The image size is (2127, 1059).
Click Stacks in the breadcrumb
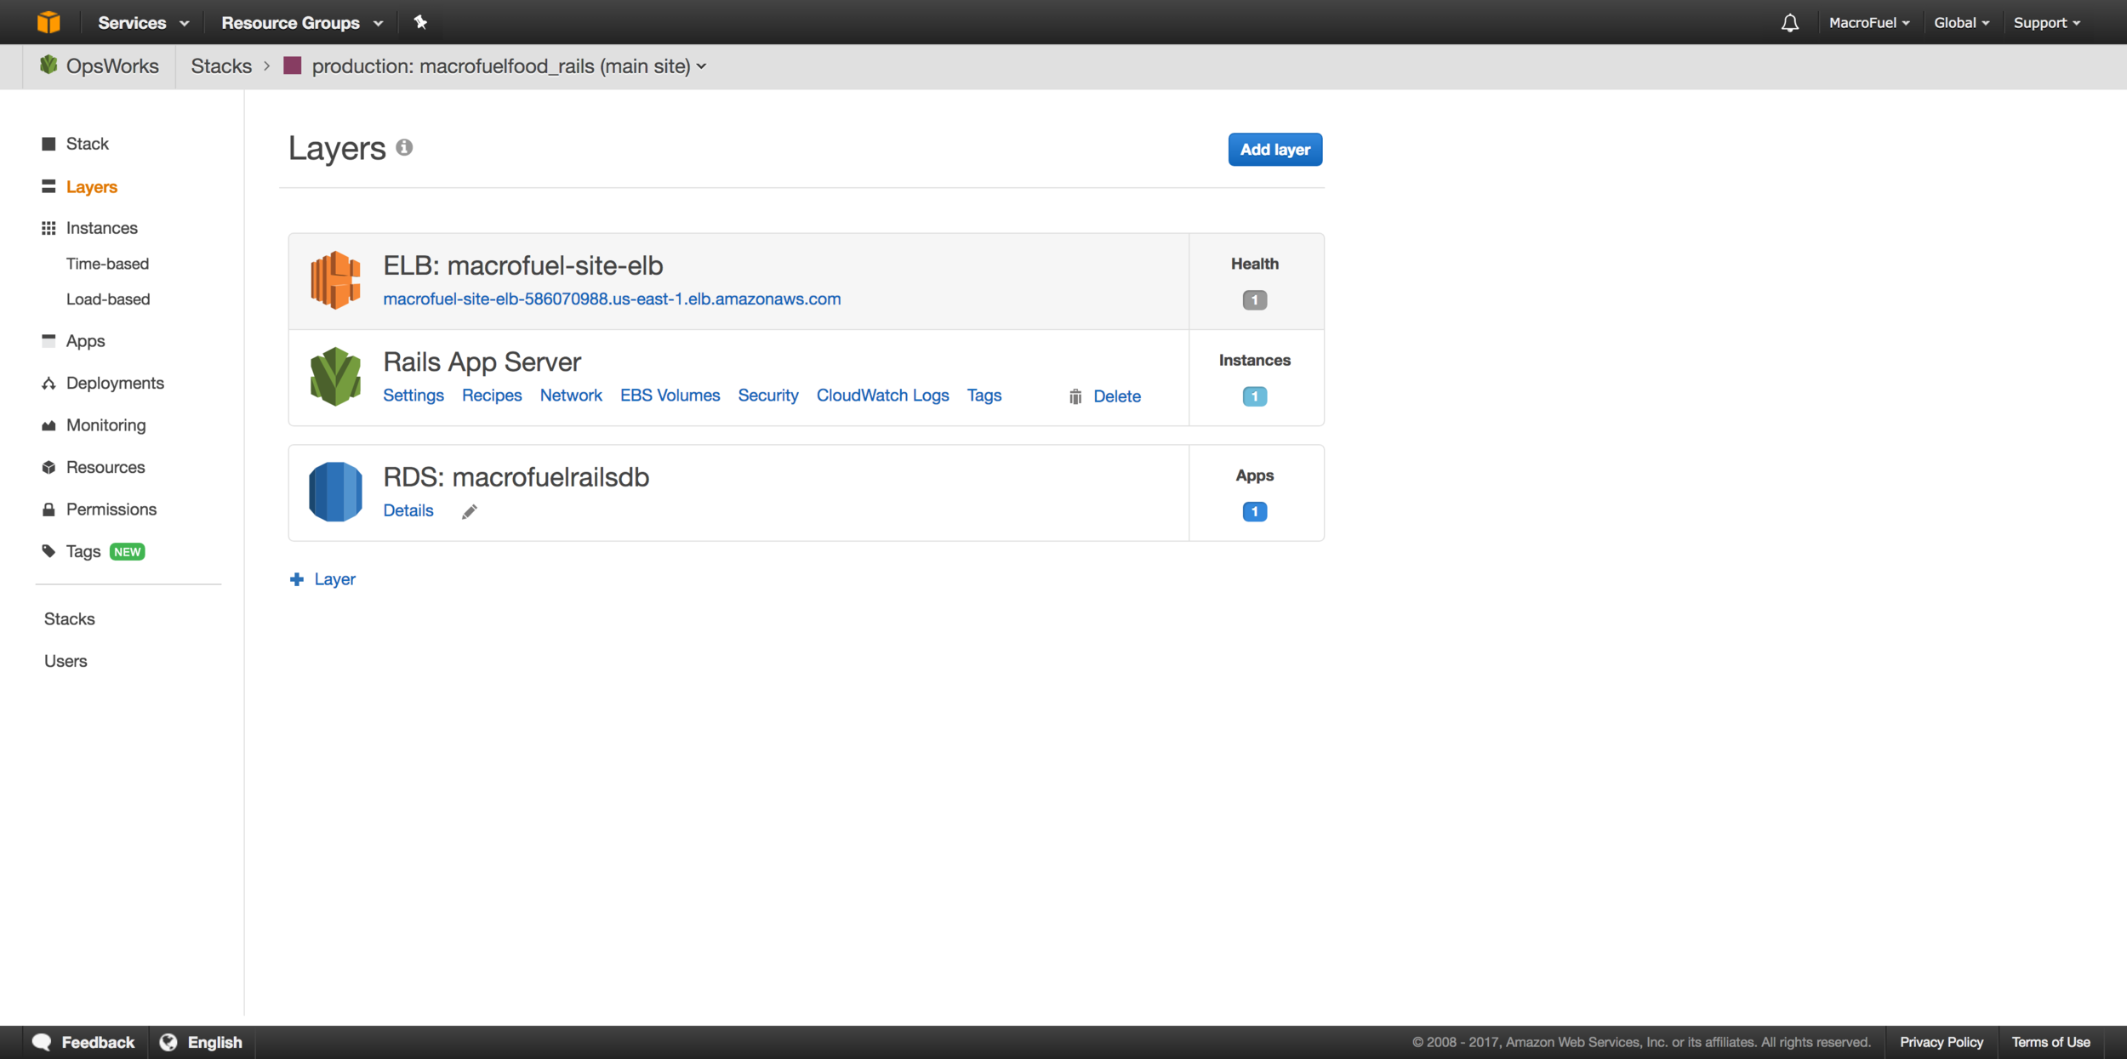tap(221, 66)
